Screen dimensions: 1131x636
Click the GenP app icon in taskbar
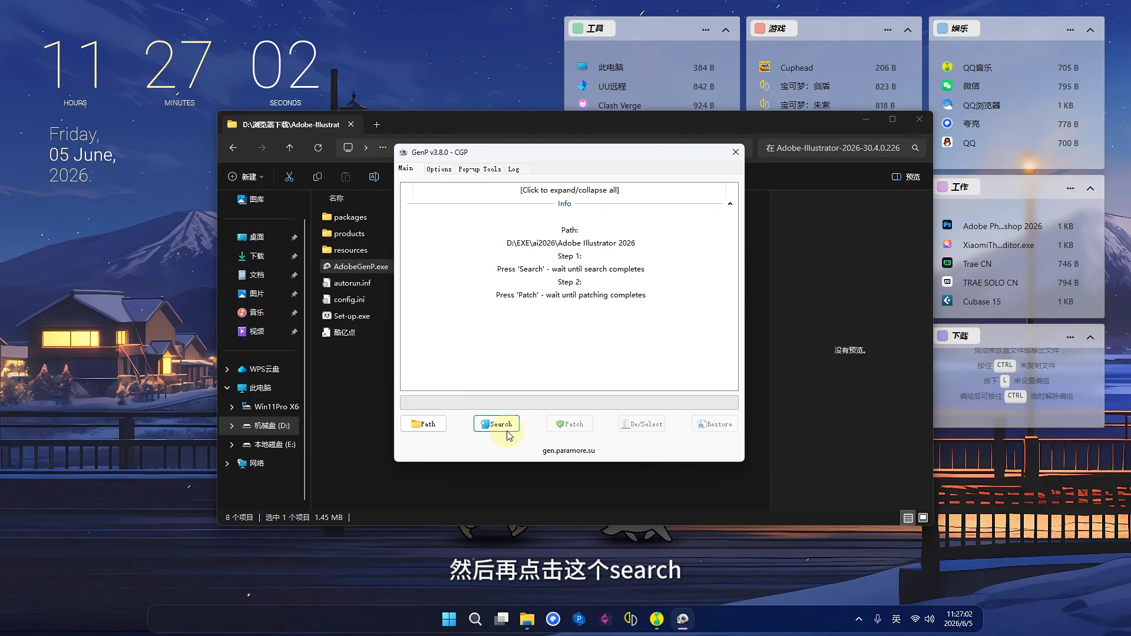coord(683,619)
